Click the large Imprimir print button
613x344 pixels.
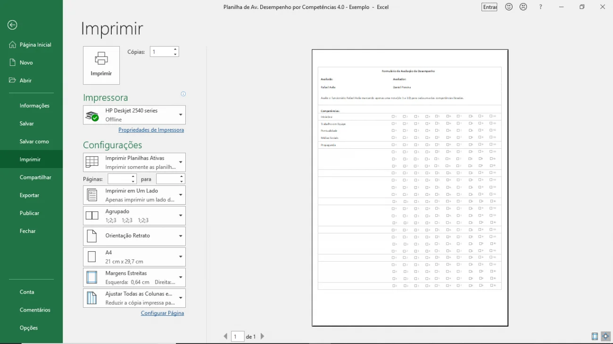coord(101,65)
